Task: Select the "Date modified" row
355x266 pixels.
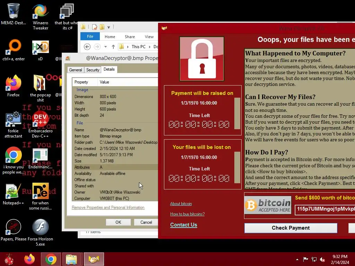Action: pos(115,155)
